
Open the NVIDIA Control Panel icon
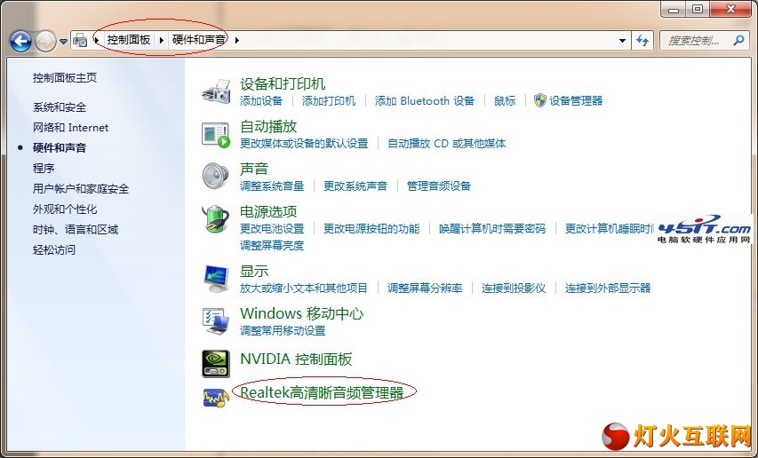click(x=216, y=363)
